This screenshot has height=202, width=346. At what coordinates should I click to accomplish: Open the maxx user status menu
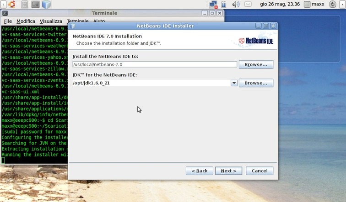coord(314,5)
